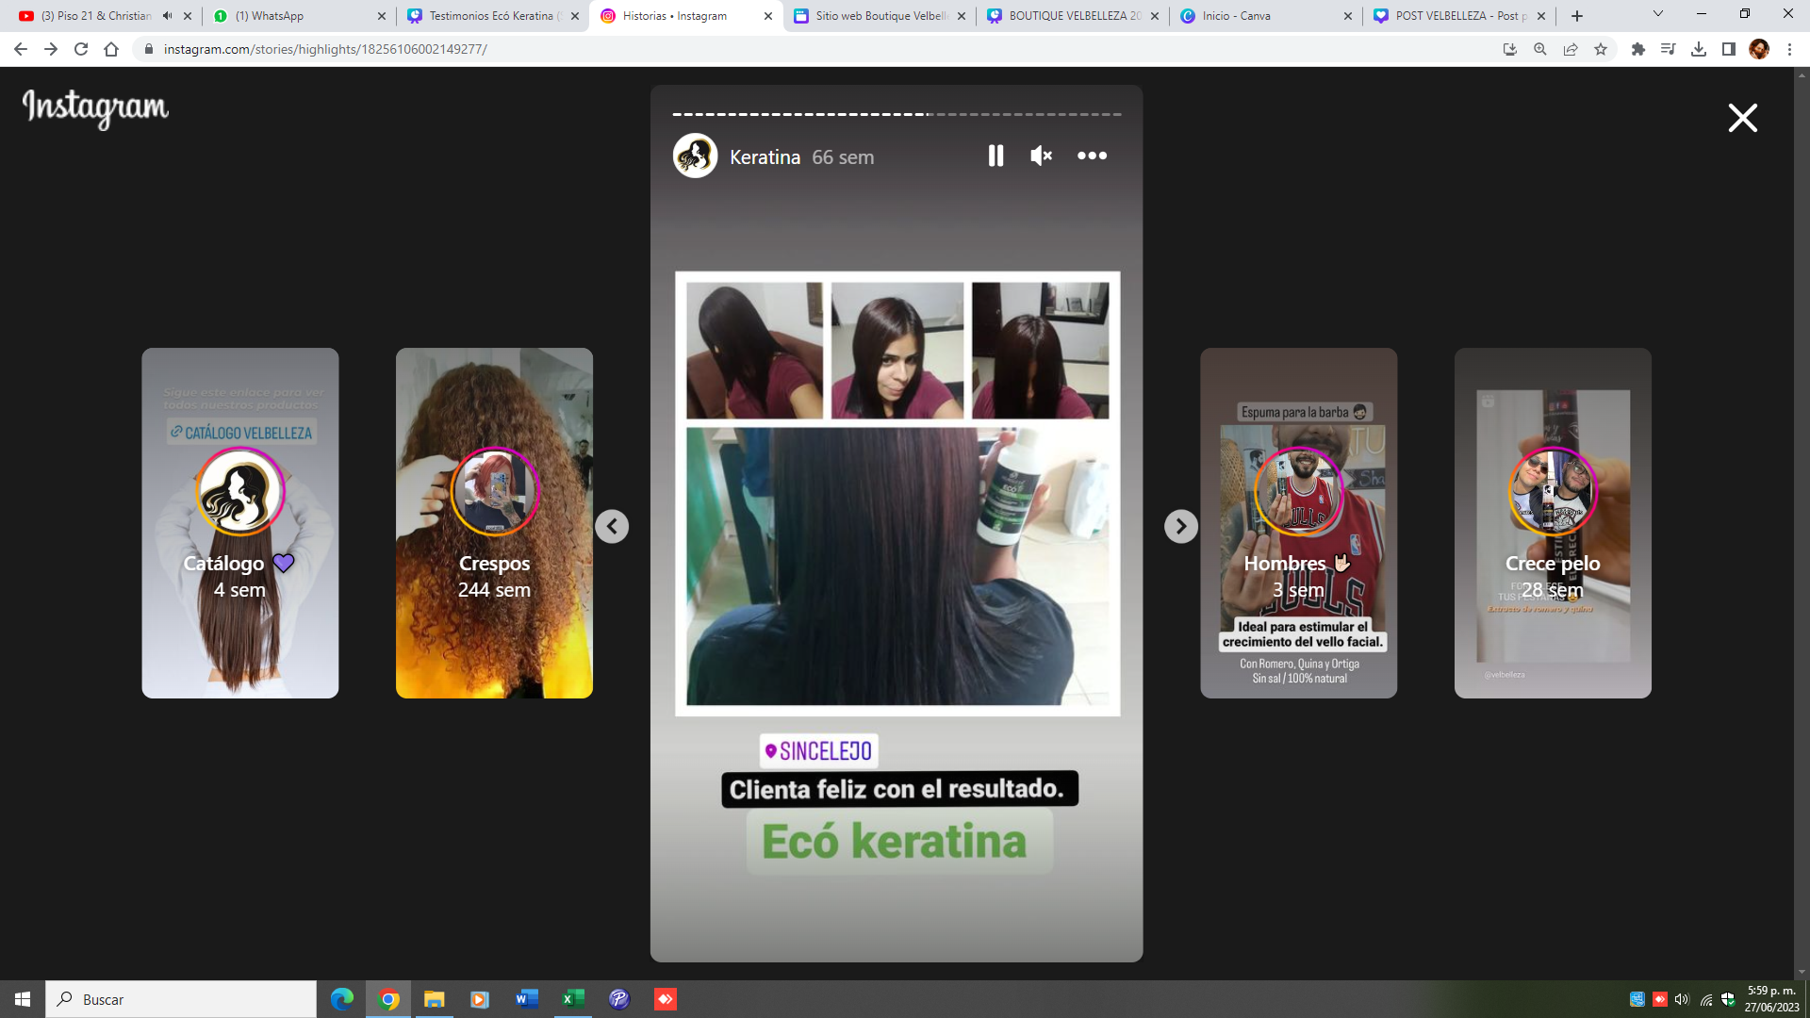Click the Instagram logo

95,107
